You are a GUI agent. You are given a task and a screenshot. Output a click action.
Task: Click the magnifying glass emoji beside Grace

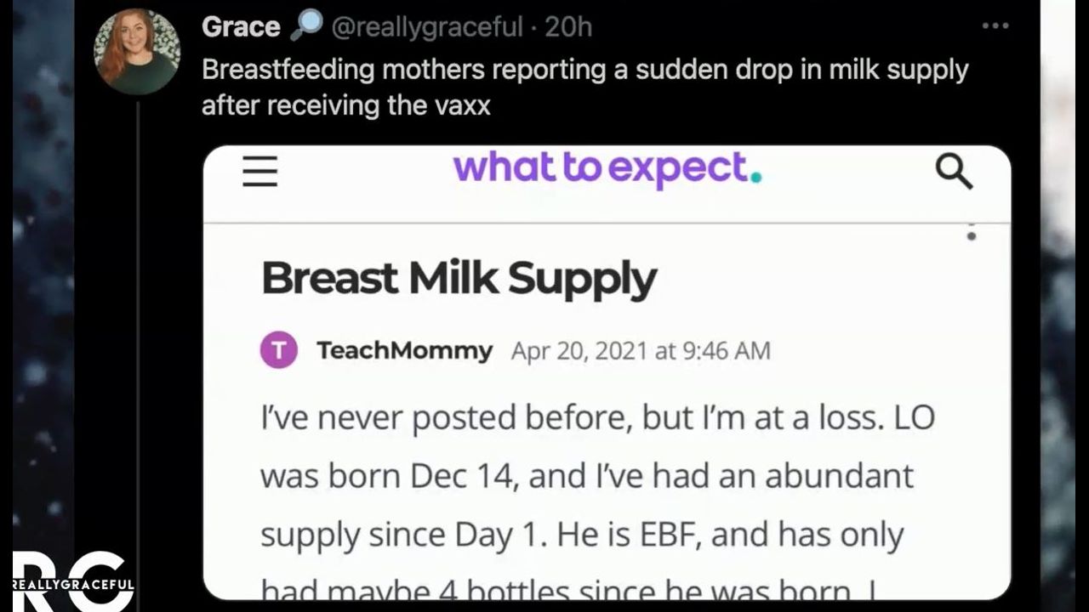click(305, 26)
